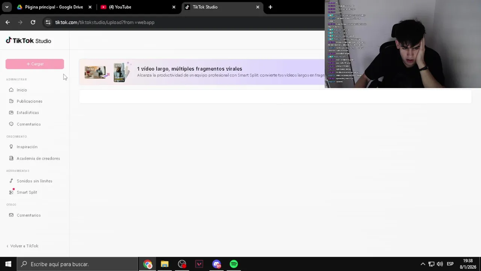The width and height of the screenshot is (481, 271).
Task: Click Volver a TikTok link
Action: pyautogui.click(x=23, y=246)
